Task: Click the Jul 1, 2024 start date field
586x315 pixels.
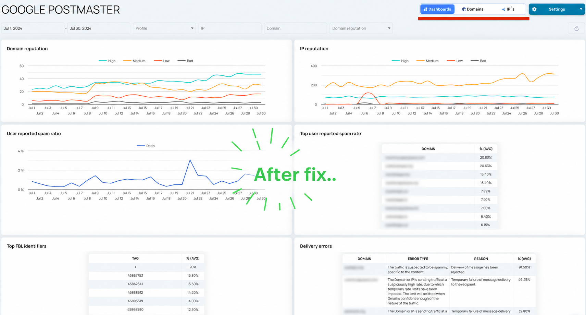Action: pyautogui.click(x=33, y=28)
